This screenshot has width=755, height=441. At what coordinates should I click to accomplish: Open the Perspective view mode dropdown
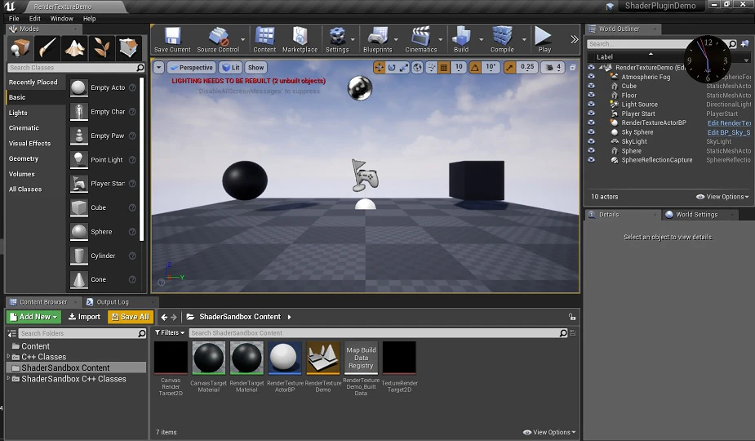[x=191, y=68]
